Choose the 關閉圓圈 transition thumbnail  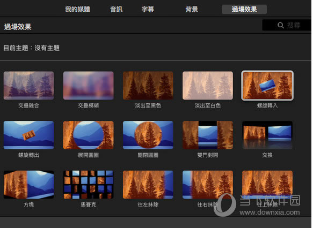point(148,135)
